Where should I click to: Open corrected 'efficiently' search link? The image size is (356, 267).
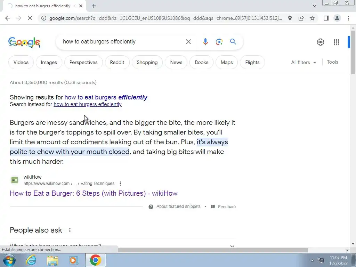[x=106, y=97]
